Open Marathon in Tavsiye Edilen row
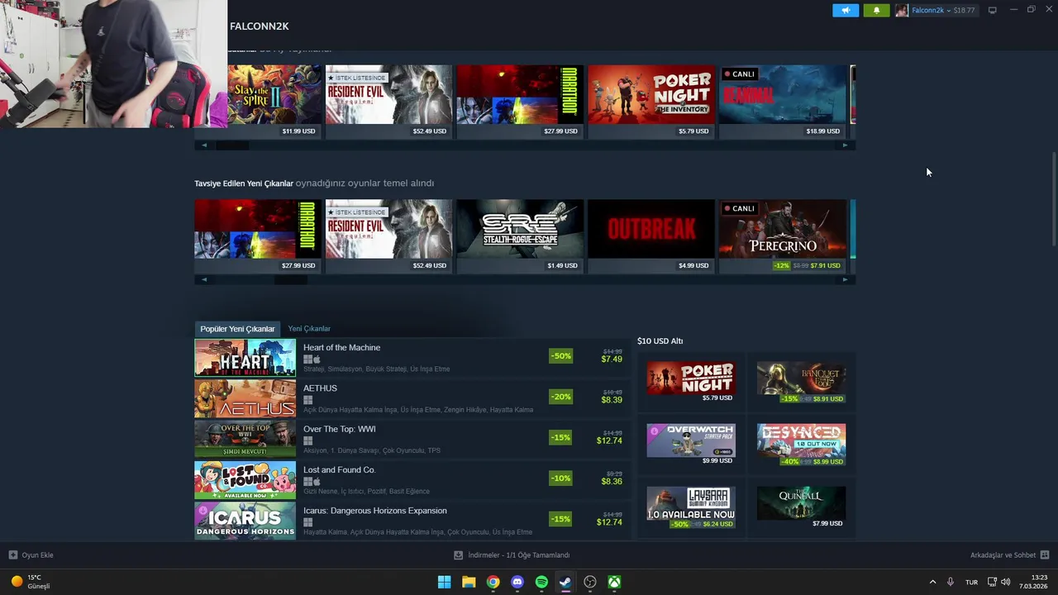 (258, 236)
